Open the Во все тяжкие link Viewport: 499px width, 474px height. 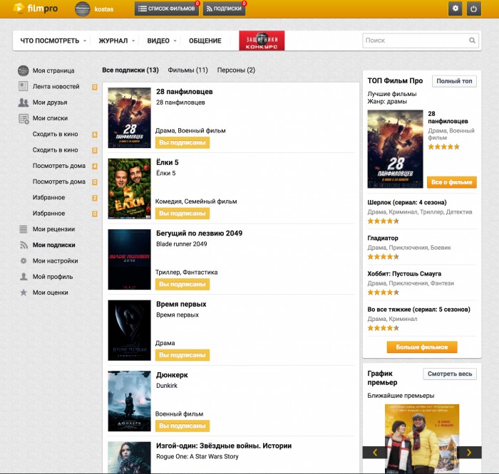(418, 309)
